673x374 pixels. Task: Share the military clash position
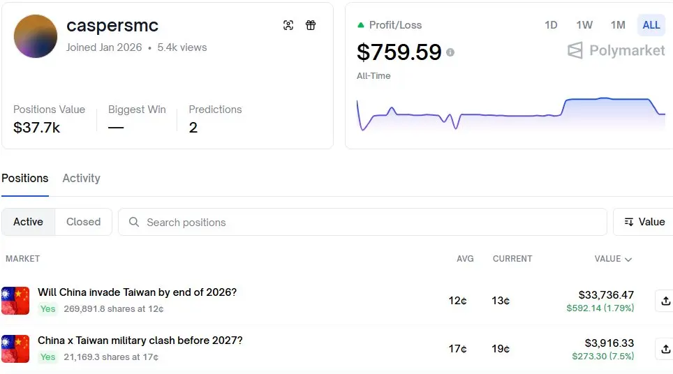point(665,349)
